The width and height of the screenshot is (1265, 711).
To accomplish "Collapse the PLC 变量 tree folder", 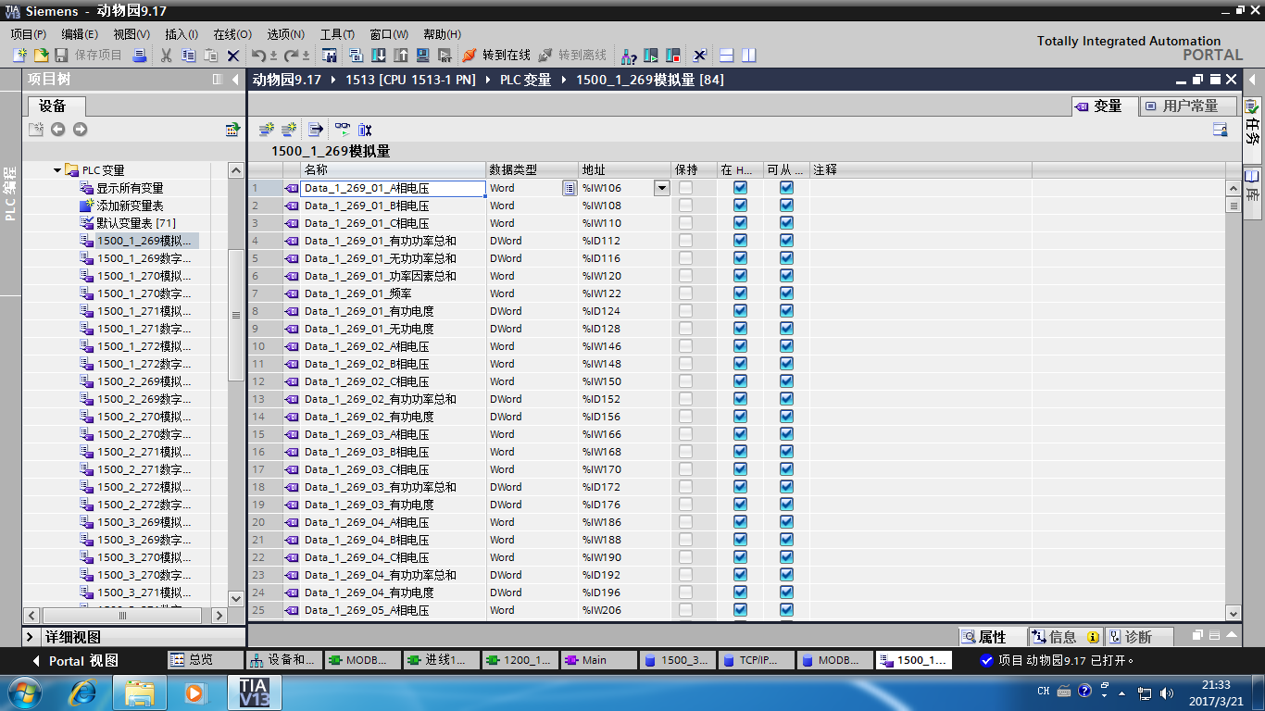I will coord(57,170).
